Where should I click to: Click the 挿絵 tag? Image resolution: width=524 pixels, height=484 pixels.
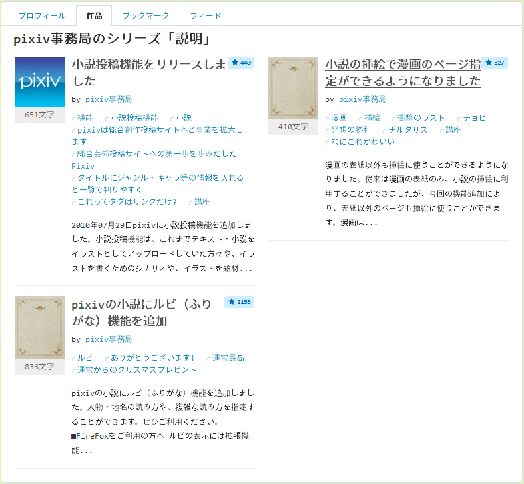[372, 118]
